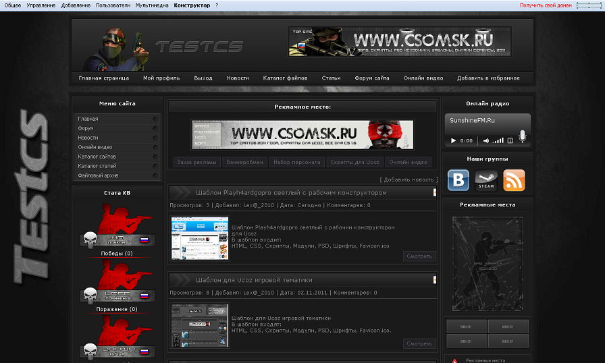The height and width of the screenshot is (363, 605).
Task: Go to Каталог файлов in the navigation bar
Action: (285, 78)
